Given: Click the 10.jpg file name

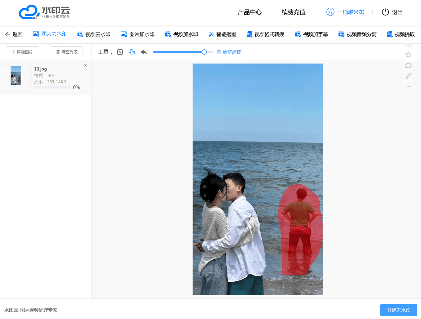Looking at the screenshot, I should point(40,69).
